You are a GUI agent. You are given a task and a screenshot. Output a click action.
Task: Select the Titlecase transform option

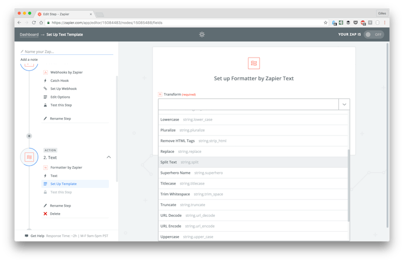[168, 183]
